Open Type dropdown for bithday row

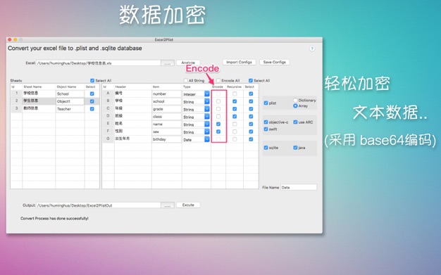(x=207, y=139)
